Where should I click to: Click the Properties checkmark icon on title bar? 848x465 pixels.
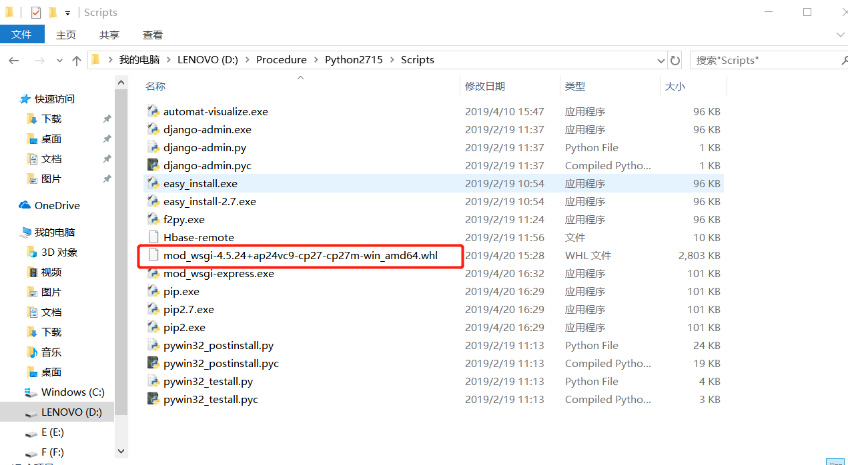[35, 11]
